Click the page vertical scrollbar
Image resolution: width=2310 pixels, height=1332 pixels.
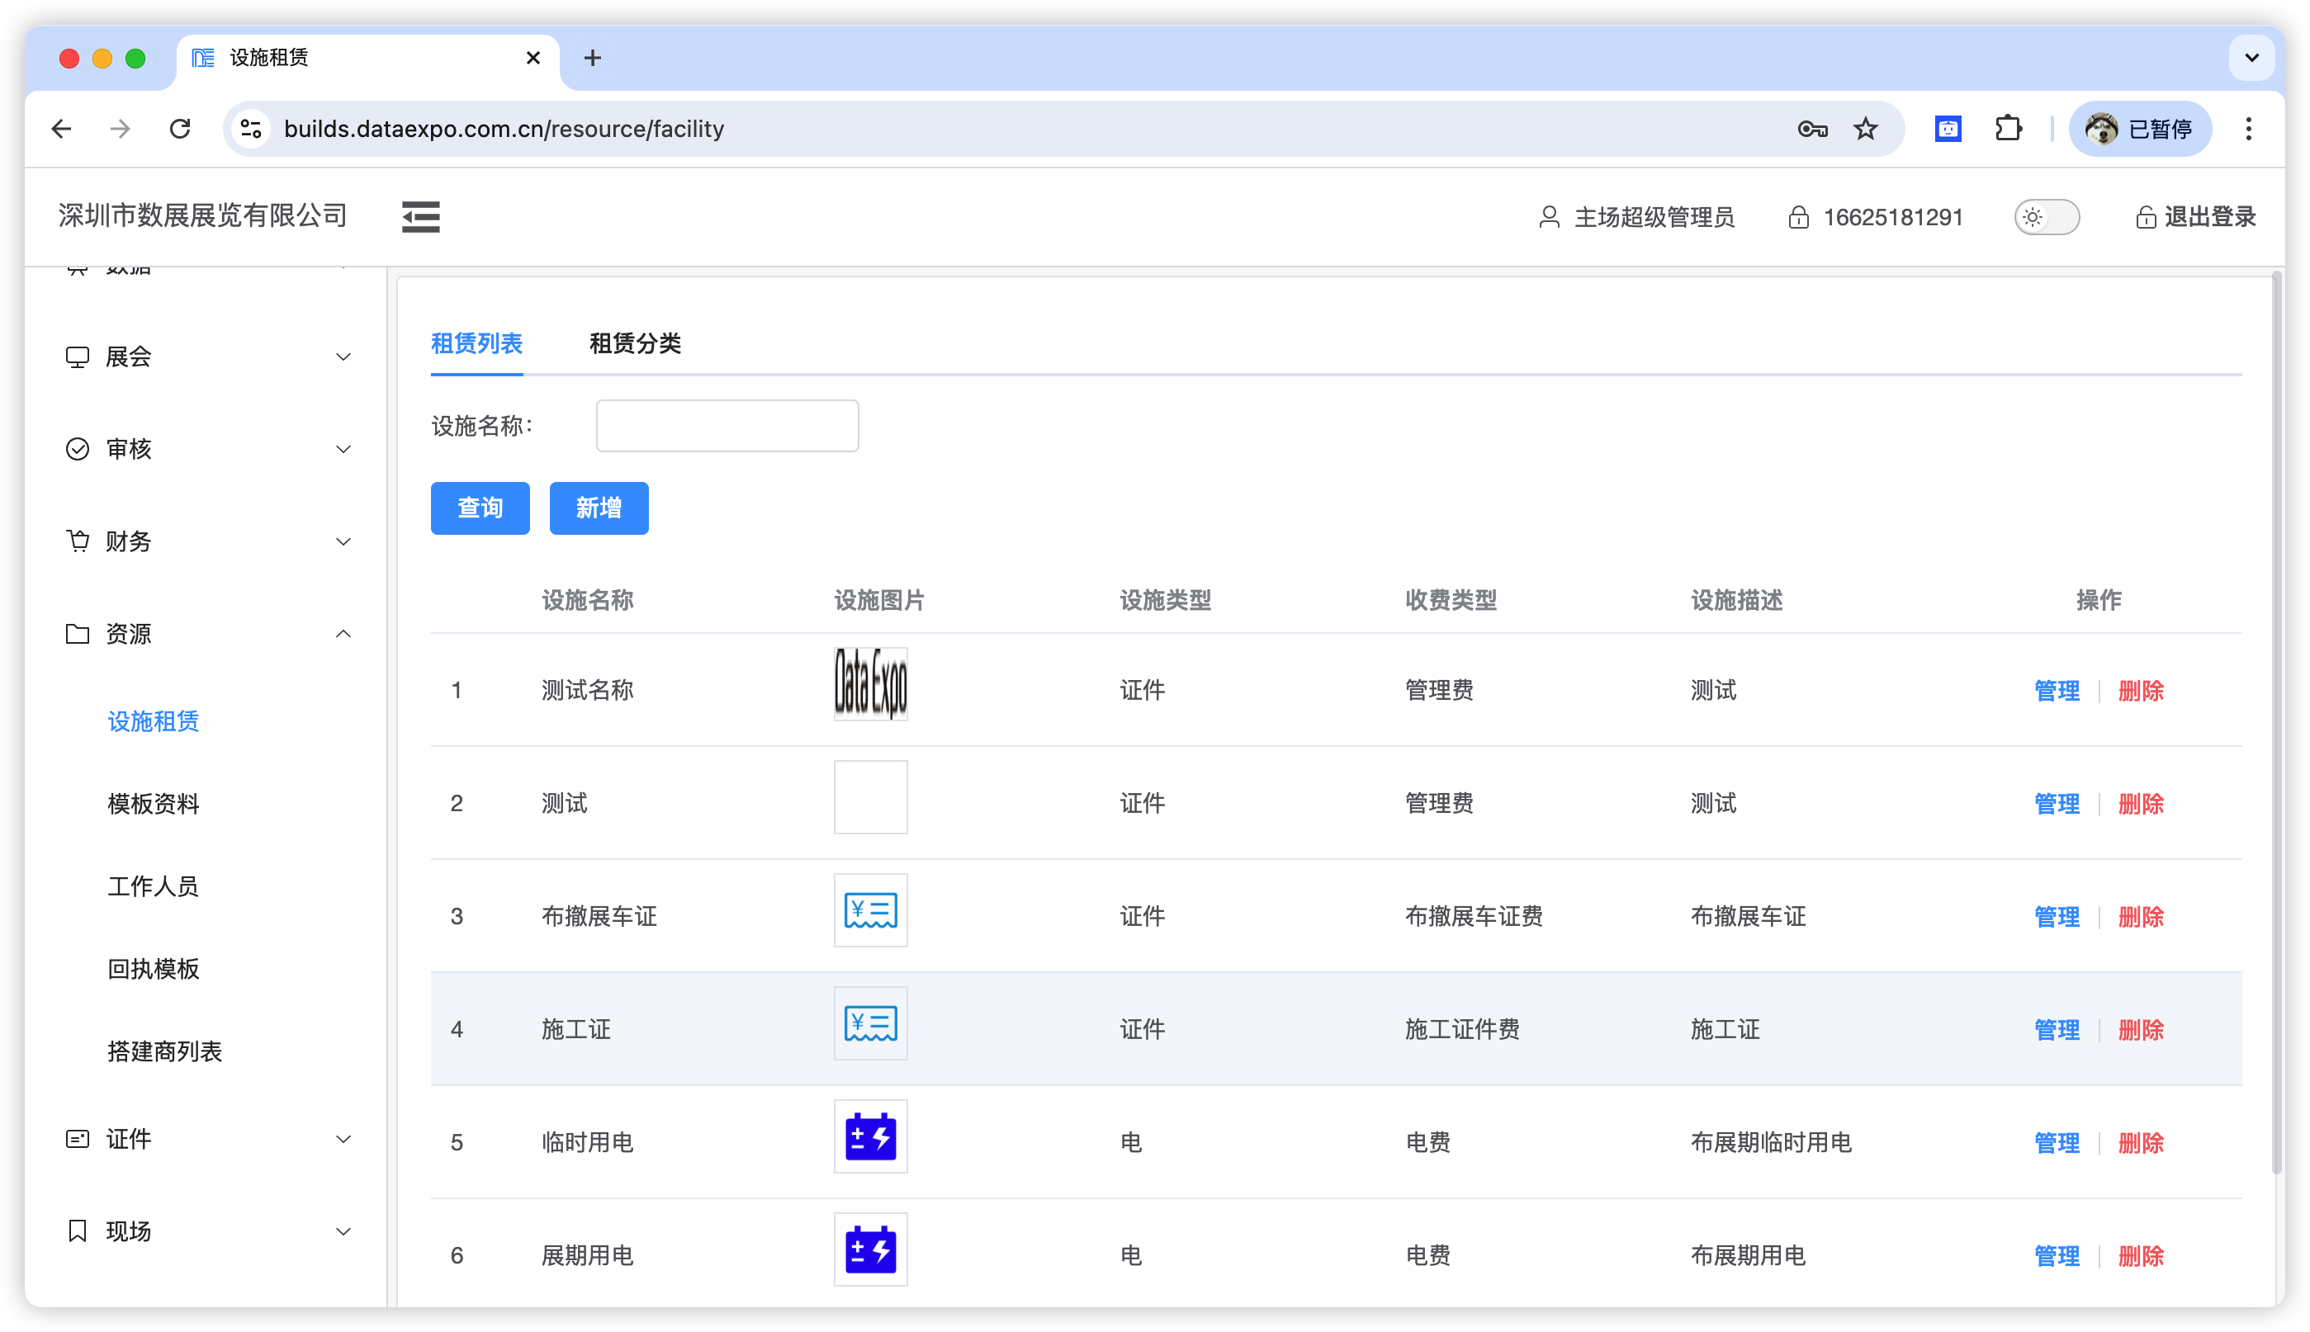click(x=2276, y=723)
